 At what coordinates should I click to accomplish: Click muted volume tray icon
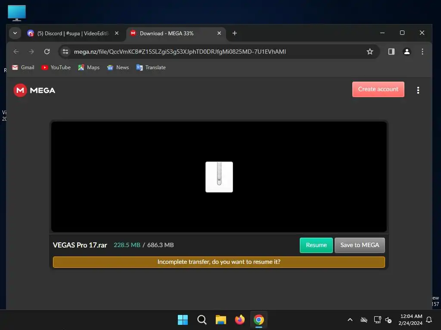point(389,320)
